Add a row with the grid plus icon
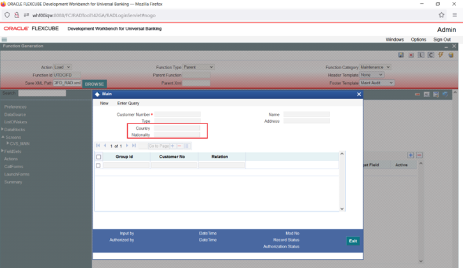 click(172, 146)
